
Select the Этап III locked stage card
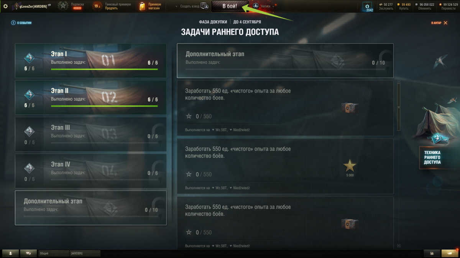91,134
